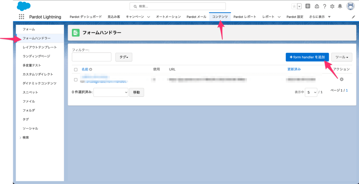The width and height of the screenshot is (359, 184).
Task: Click the URL column header
Action: coord(172,69)
